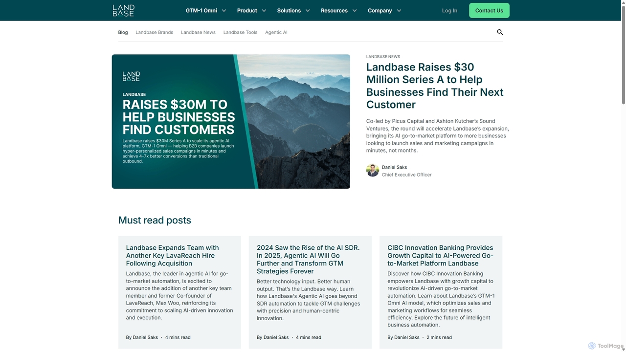Click 'Chief Executive Officer' author title
The height and width of the screenshot is (352, 626).
coord(406,175)
